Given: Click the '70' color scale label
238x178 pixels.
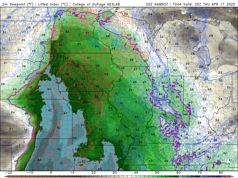Looking at the screenshot, I should point(200,173).
